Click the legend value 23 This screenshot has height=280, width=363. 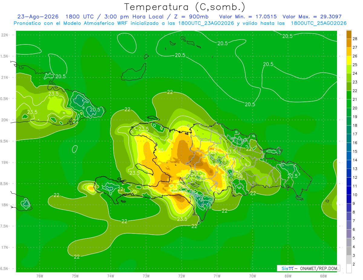pos(355,82)
